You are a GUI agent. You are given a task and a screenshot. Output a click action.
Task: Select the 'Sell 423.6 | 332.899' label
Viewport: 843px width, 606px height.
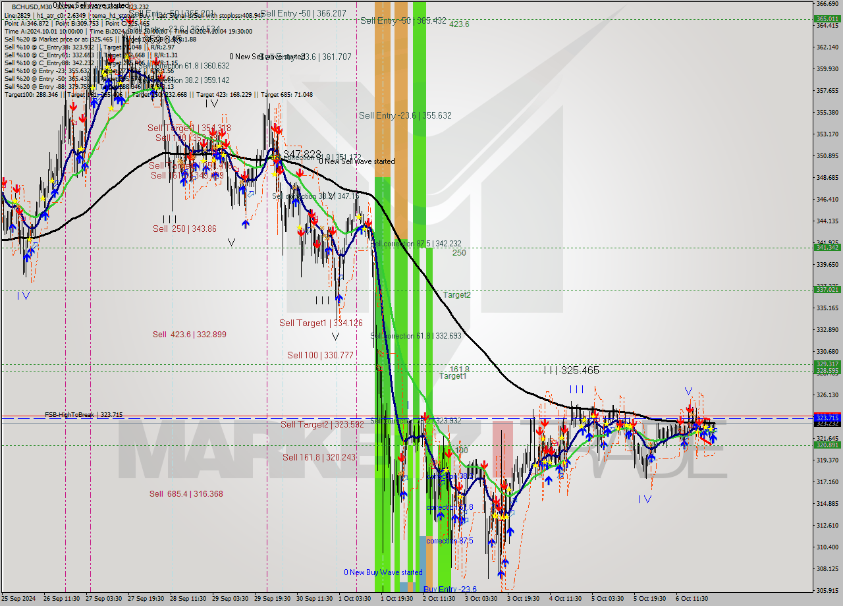[189, 335]
